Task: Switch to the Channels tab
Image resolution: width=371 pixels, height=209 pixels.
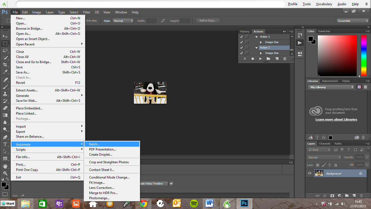Action: tap(325, 143)
